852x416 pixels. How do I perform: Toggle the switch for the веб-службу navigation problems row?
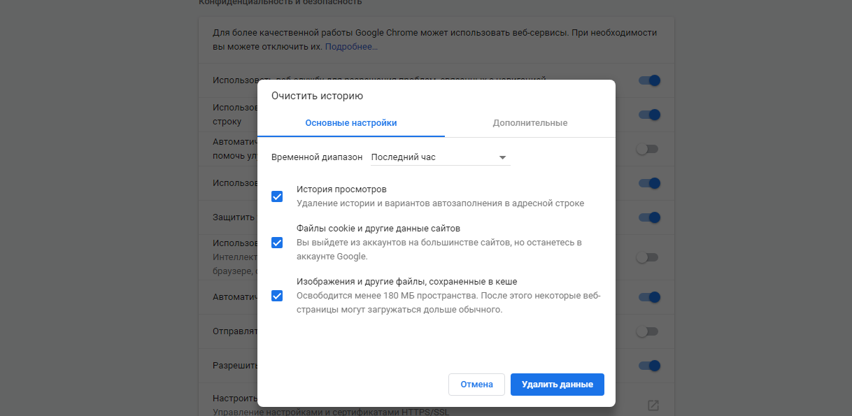[648, 80]
